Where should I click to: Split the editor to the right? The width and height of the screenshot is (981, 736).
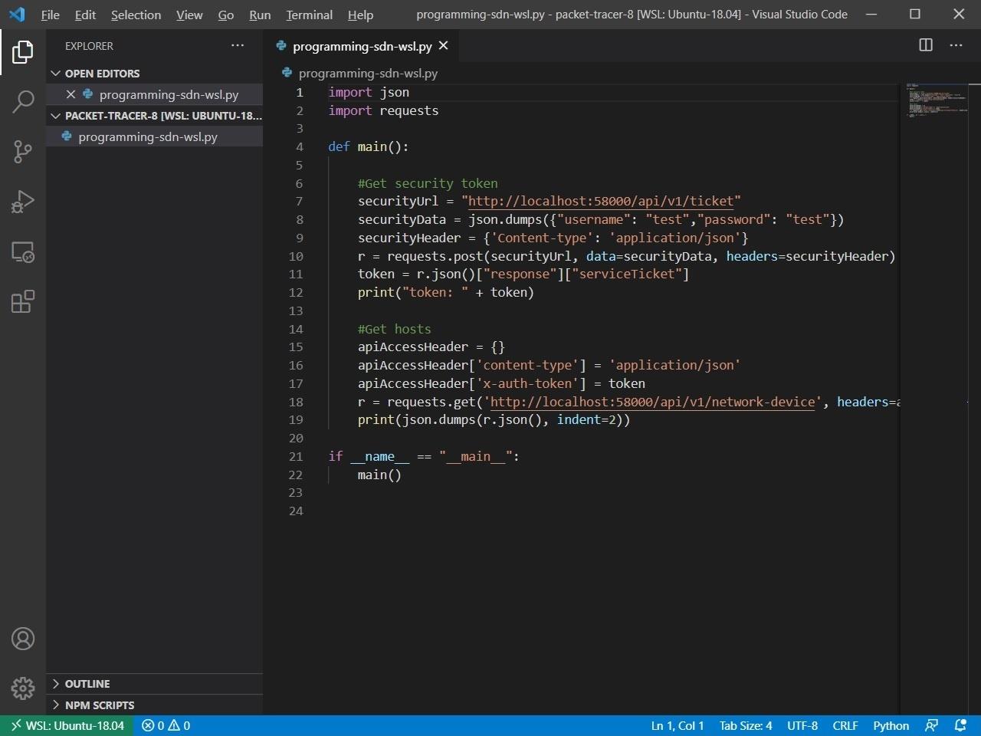click(x=926, y=45)
